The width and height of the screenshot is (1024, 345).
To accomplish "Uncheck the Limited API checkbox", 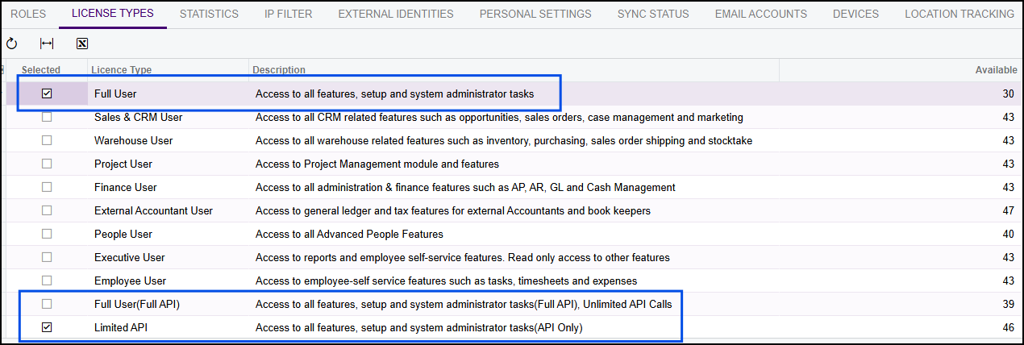I will click(x=47, y=327).
